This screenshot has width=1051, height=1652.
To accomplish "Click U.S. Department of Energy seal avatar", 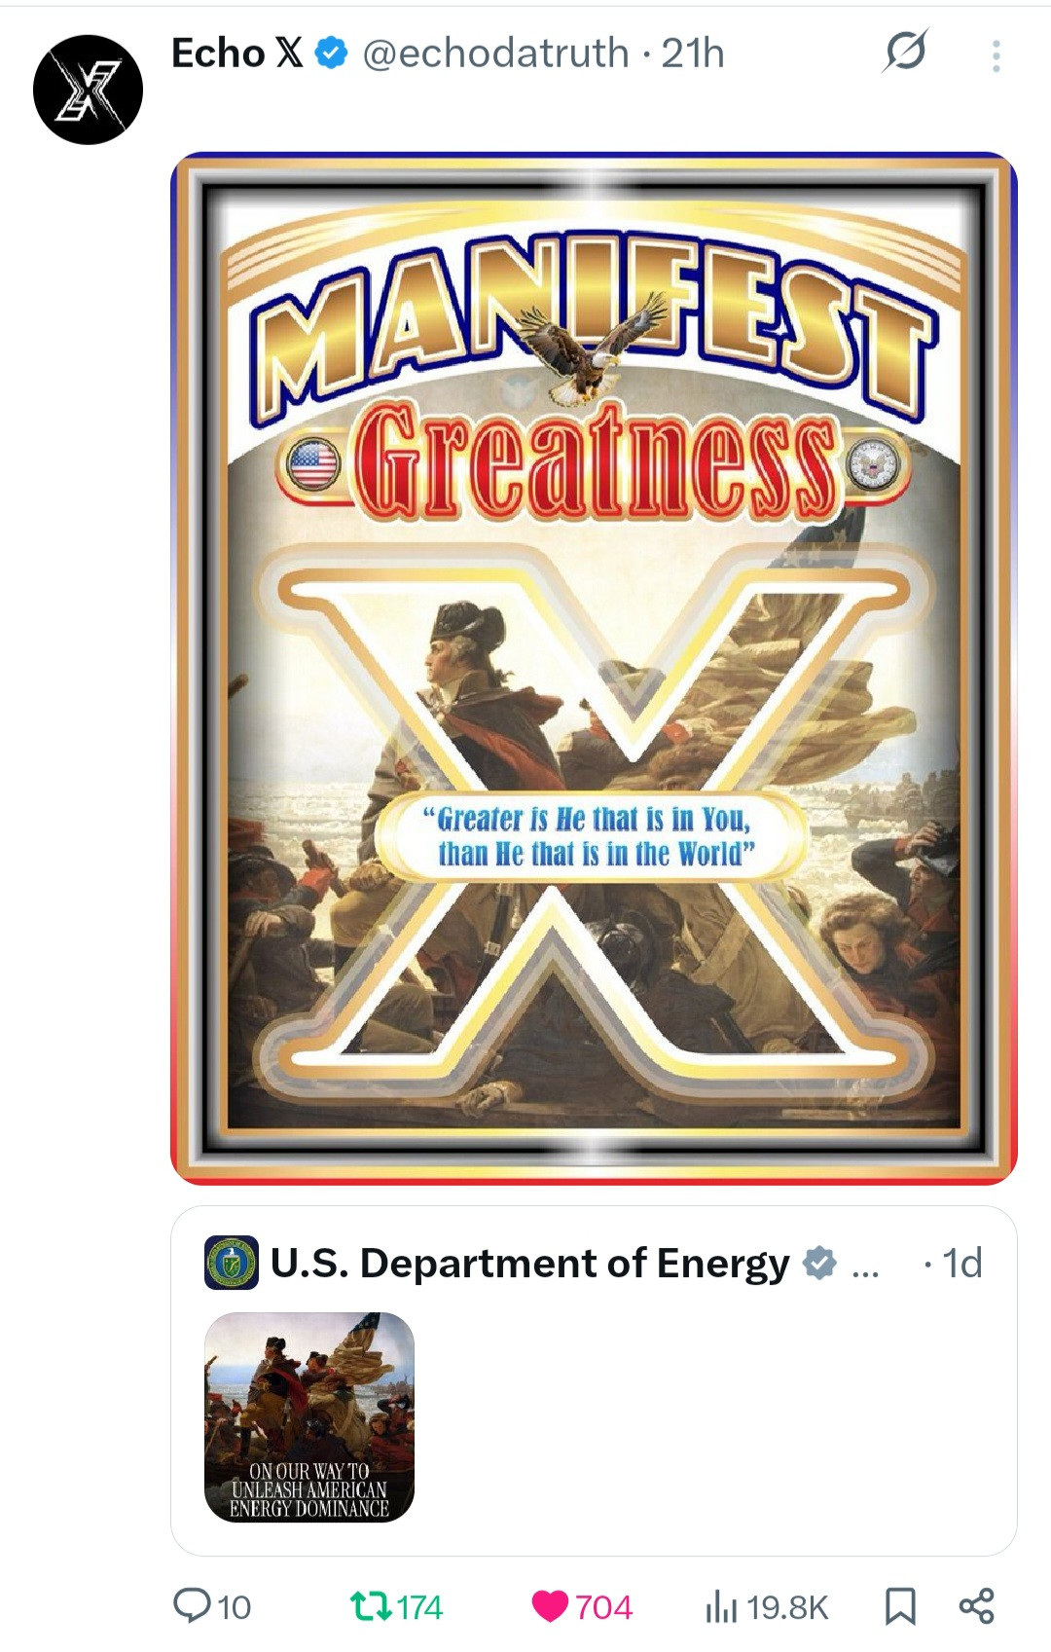I will [x=232, y=1263].
